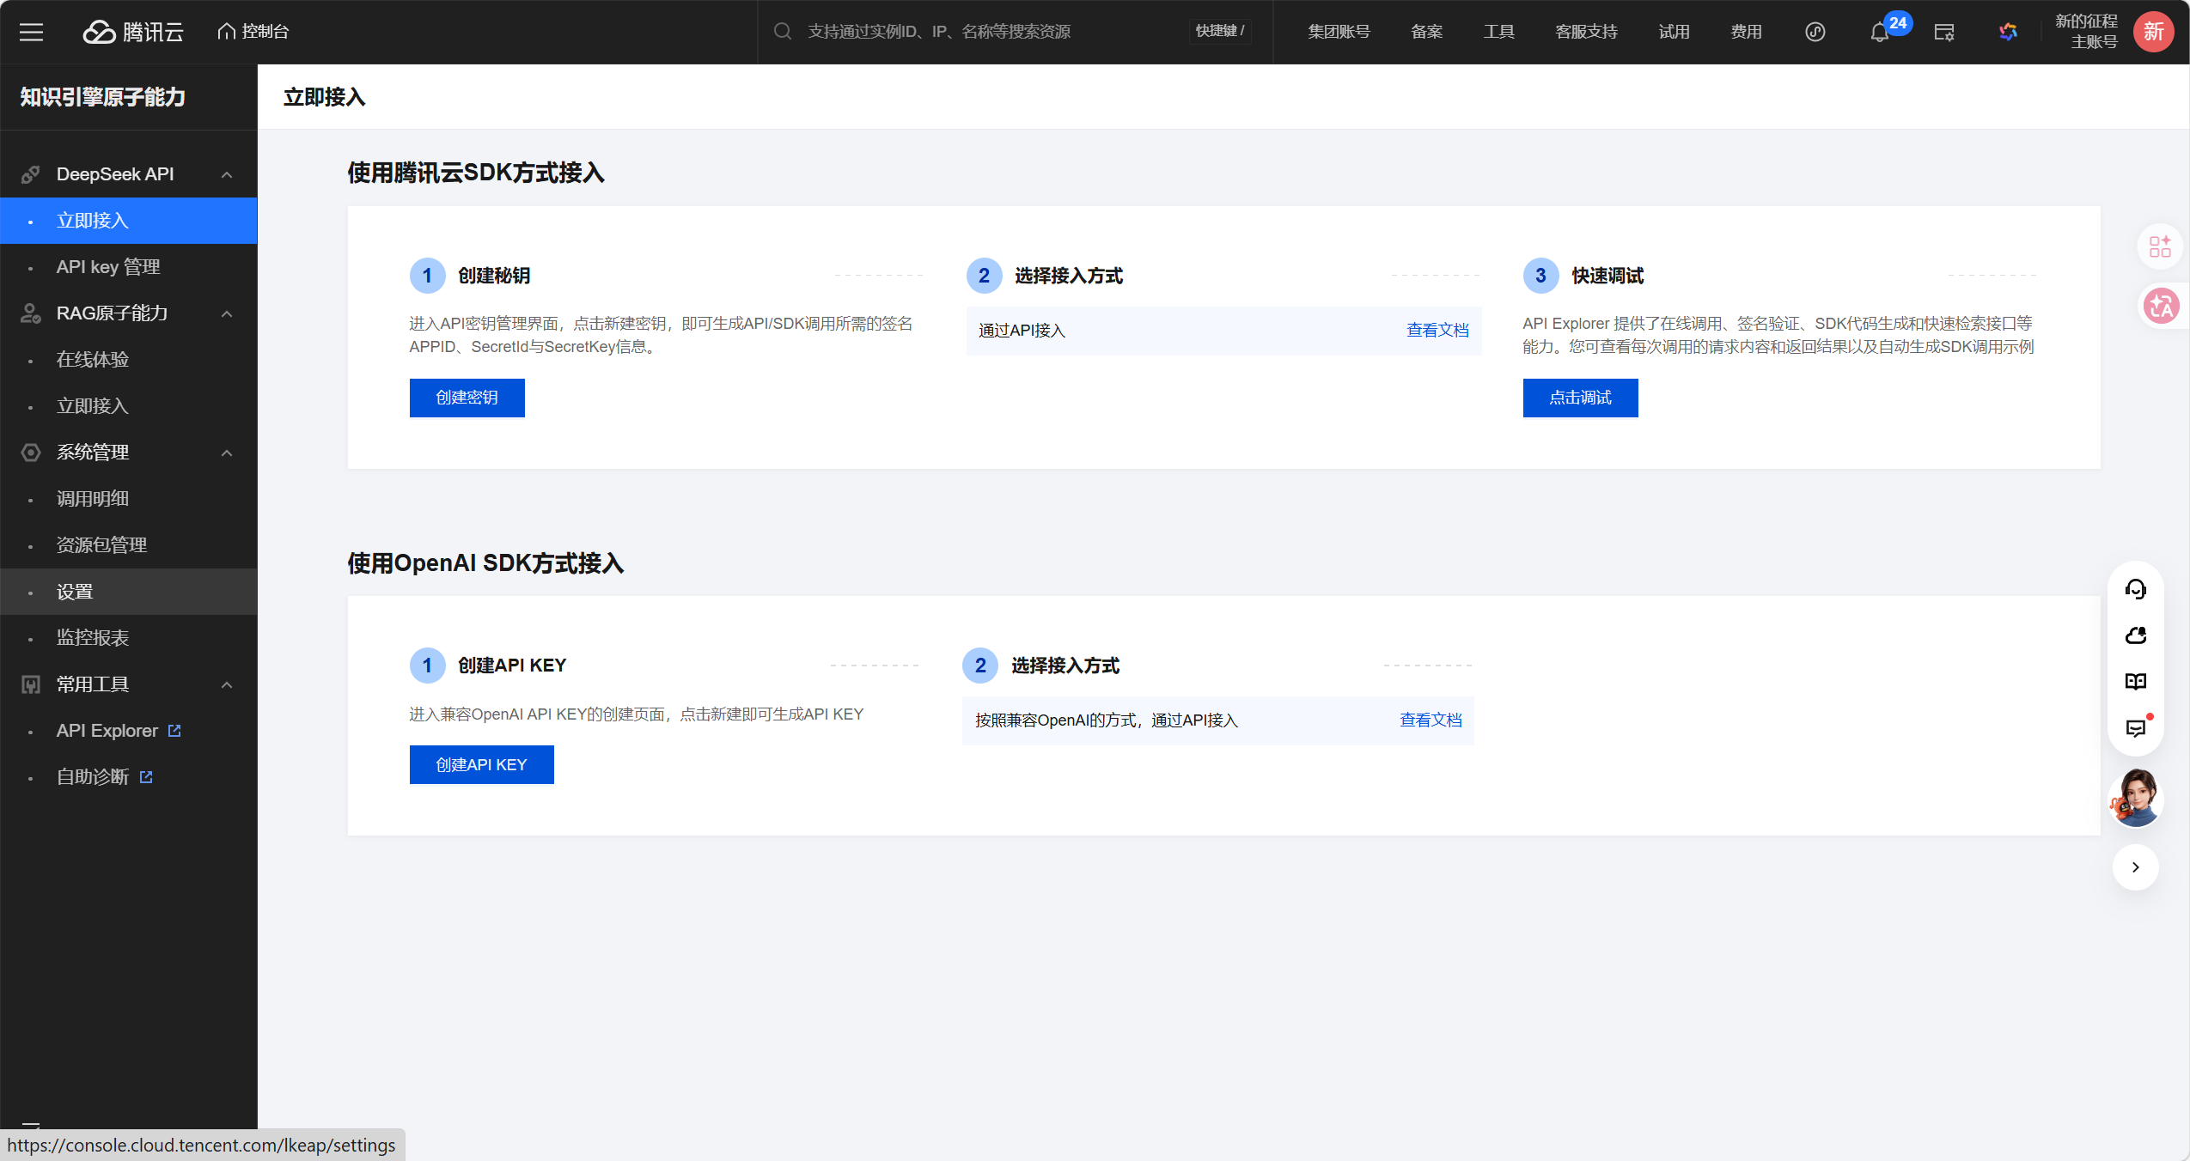Open the headset customer service icon

tap(2135, 590)
